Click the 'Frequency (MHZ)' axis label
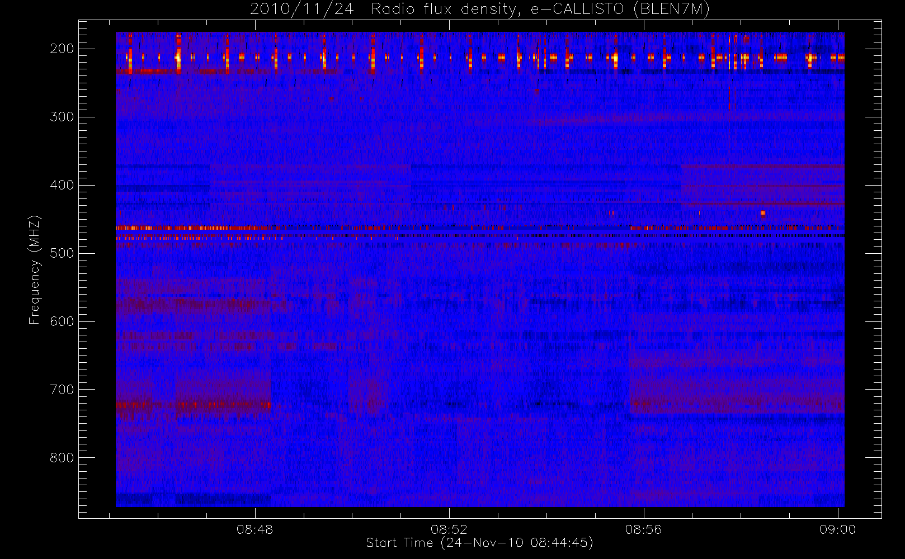 [x=35, y=270]
